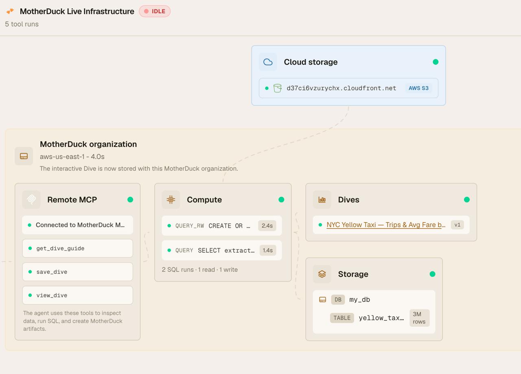Screen dimensions: 521x374
Task: Click the Storage green status dot
Action: point(433,274)
